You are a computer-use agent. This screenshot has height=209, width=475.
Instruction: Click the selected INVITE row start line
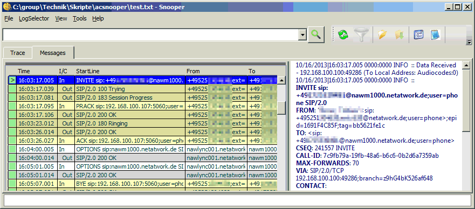(129, 80)
